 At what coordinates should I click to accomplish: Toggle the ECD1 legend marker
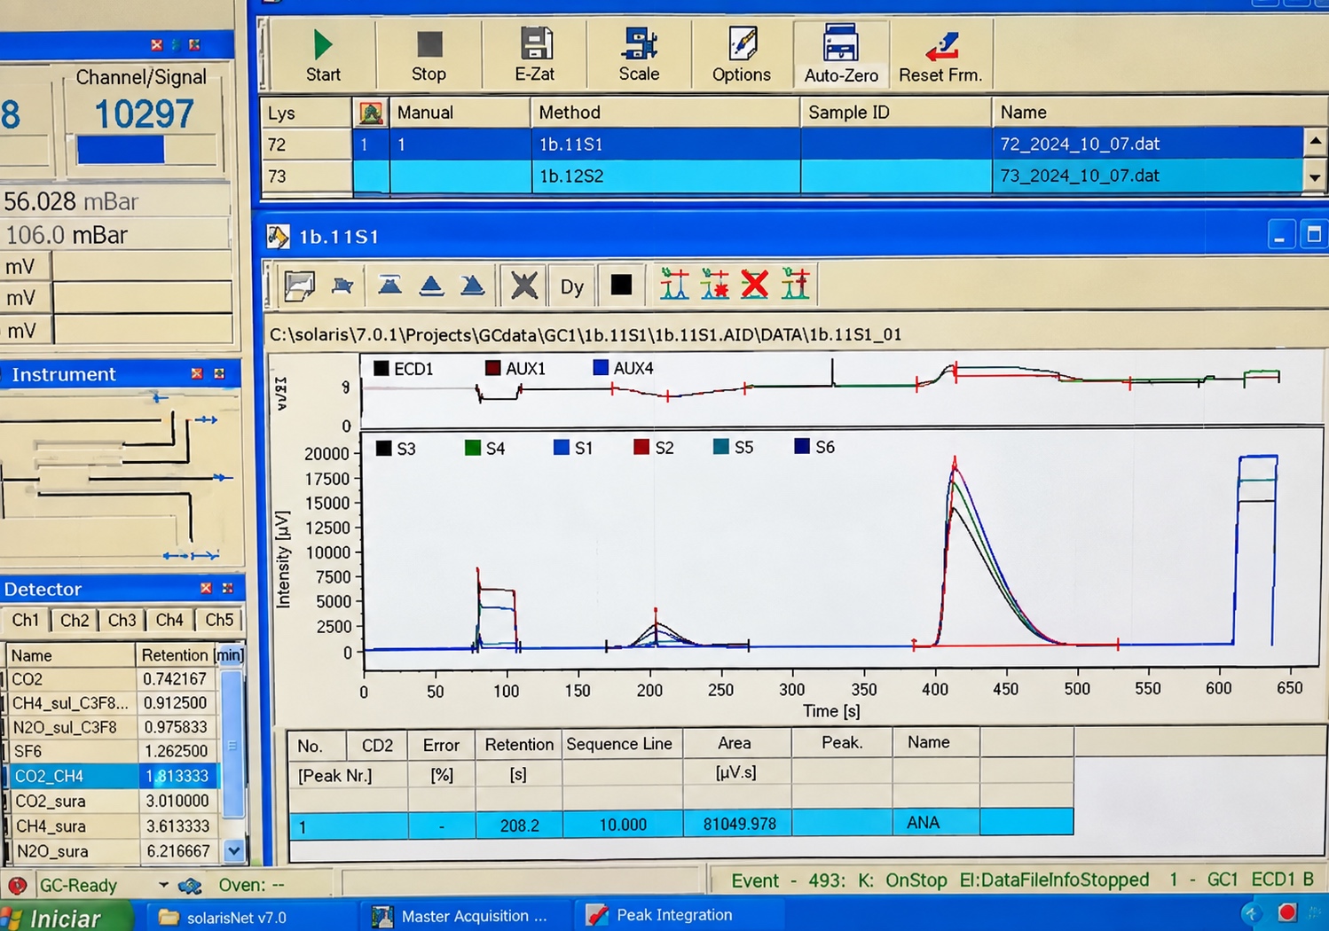point(381,368)
